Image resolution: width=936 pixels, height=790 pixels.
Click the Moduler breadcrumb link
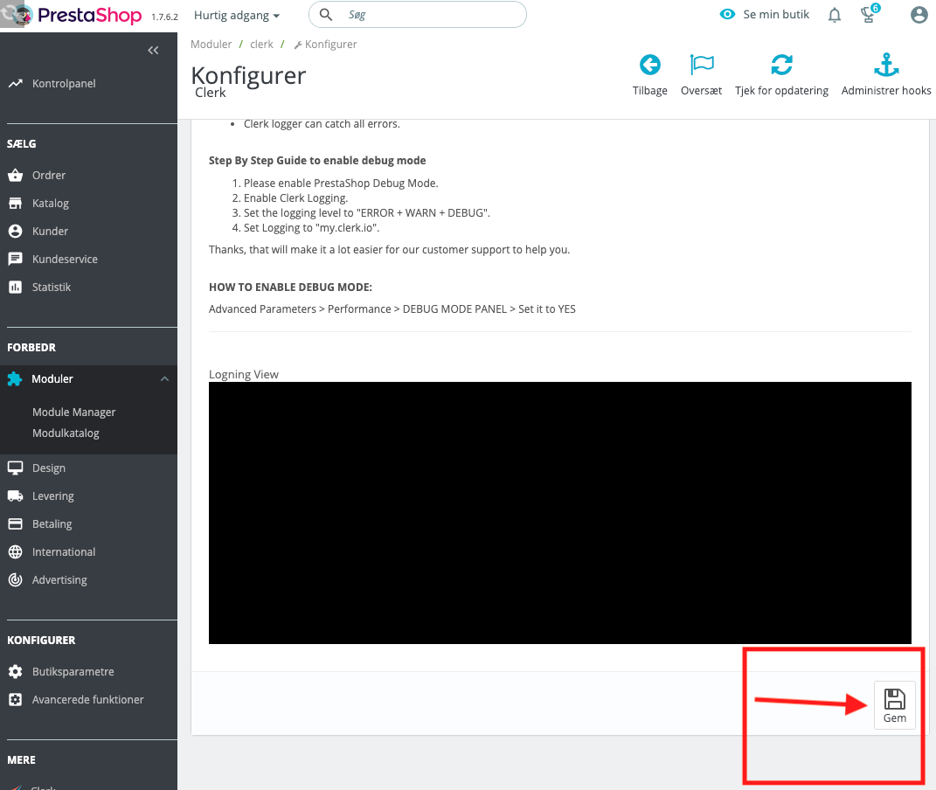pyautogui.click(x=211, y=45)
